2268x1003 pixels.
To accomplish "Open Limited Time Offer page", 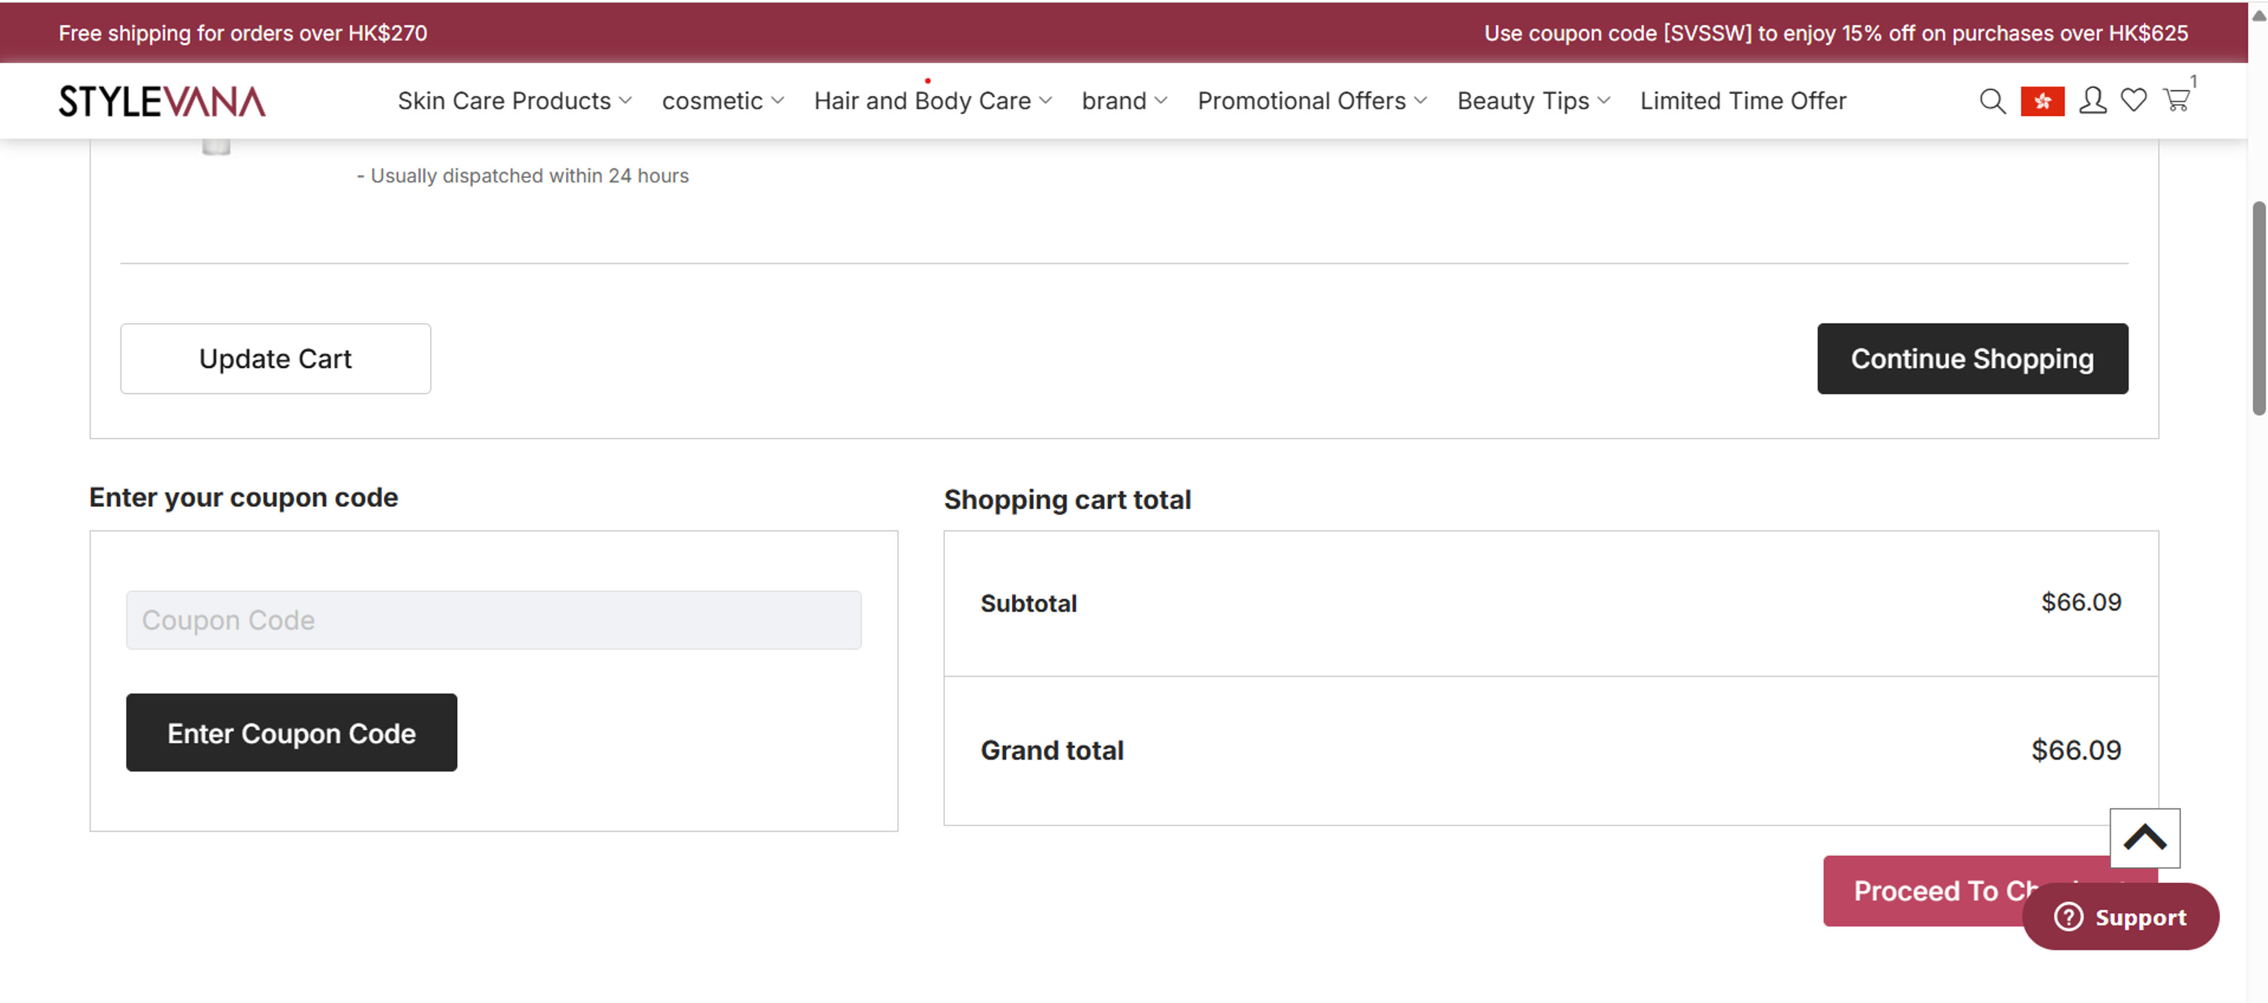I will coord(1742,101).
